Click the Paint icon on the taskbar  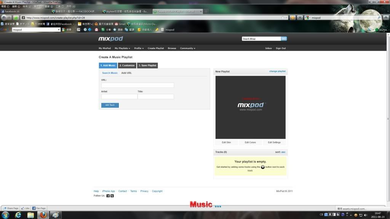click(56, 215)
